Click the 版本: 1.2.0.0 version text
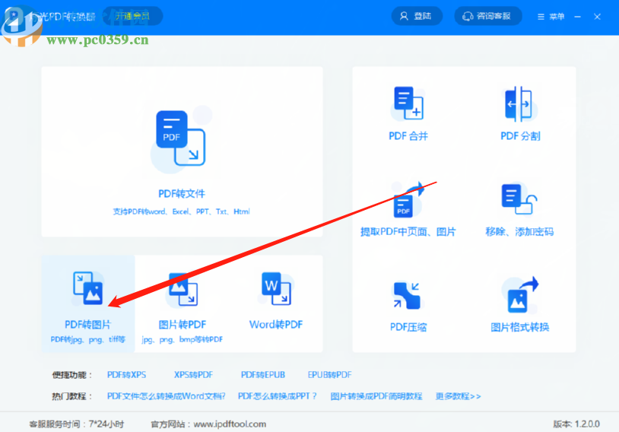The image size is (619, 432). [x=576, y=424]
